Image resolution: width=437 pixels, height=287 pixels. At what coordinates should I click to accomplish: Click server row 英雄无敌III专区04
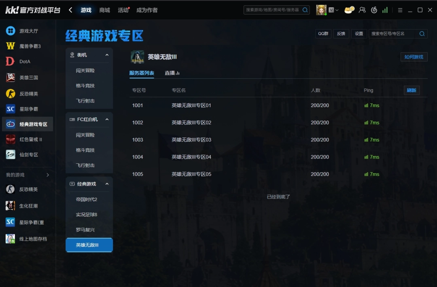coord(278,157)
